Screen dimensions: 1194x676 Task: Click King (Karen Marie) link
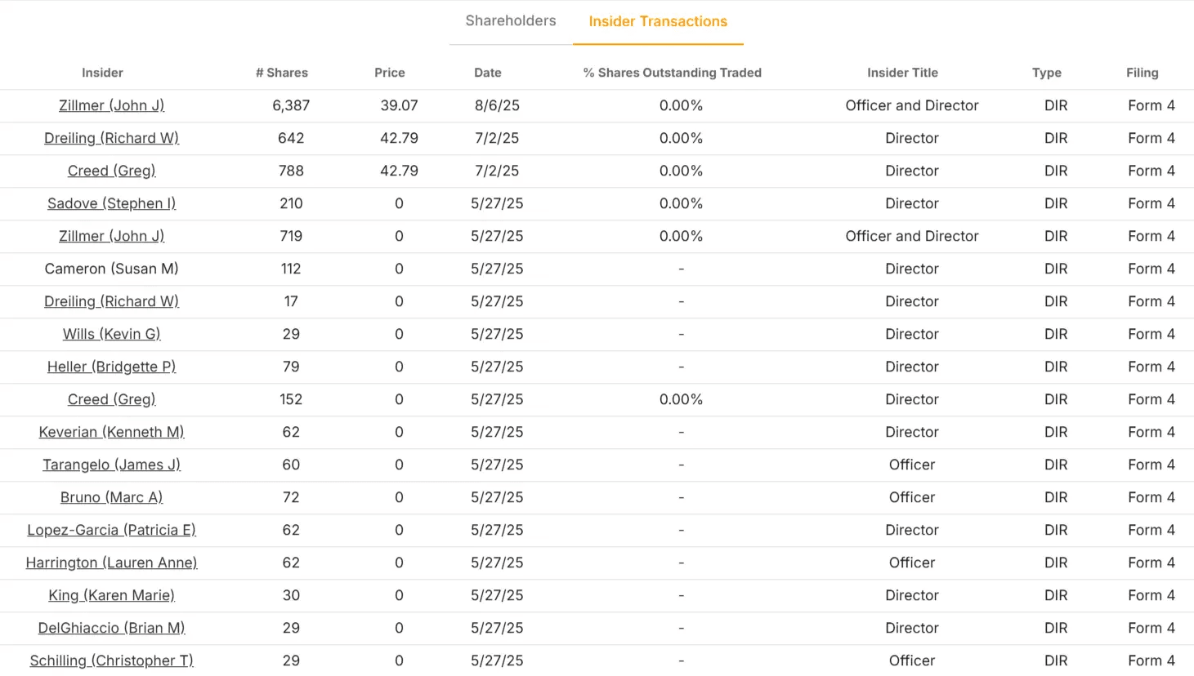pos(111,595)
